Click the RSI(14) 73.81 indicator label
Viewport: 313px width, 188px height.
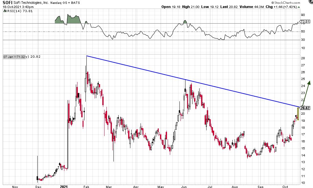20,11
